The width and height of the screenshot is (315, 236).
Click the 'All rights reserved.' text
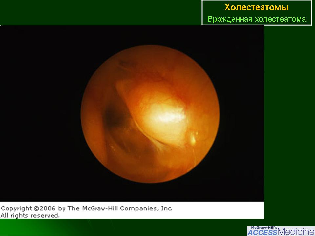[30, 216]
